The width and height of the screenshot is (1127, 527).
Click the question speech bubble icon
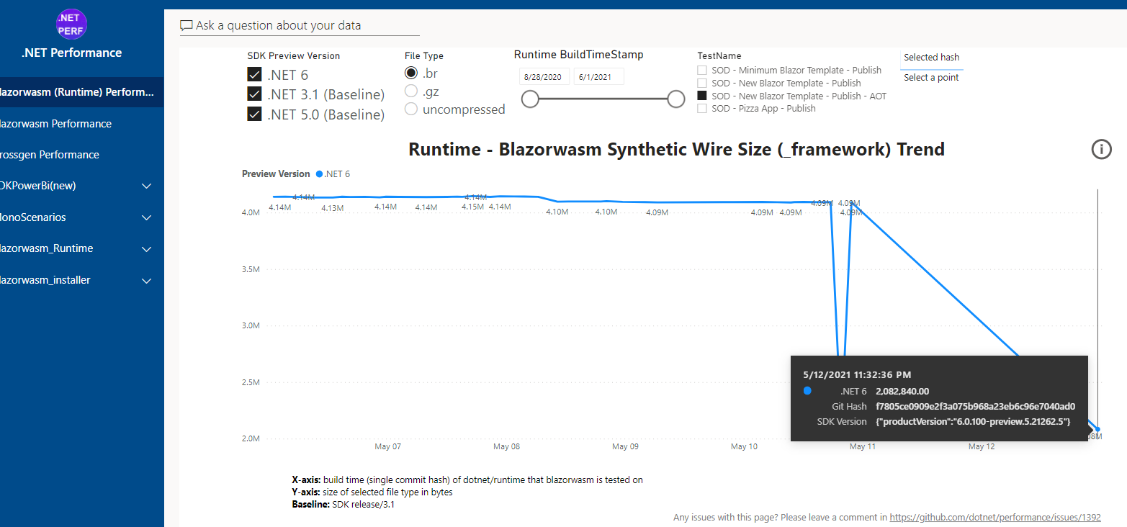tap(187, 25)
